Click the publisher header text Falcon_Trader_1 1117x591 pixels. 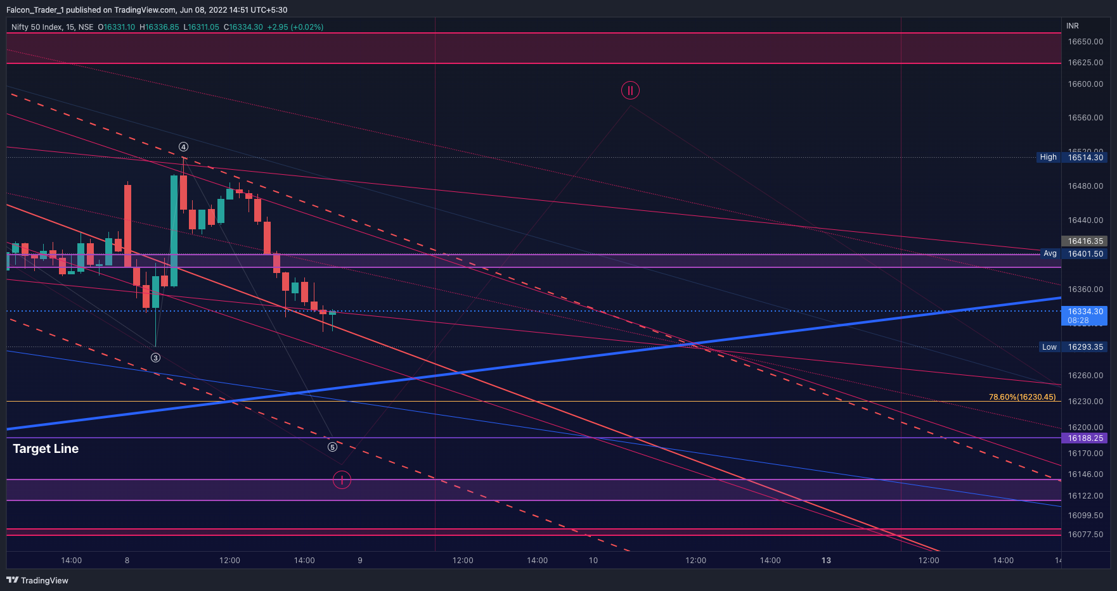[35, 10]
